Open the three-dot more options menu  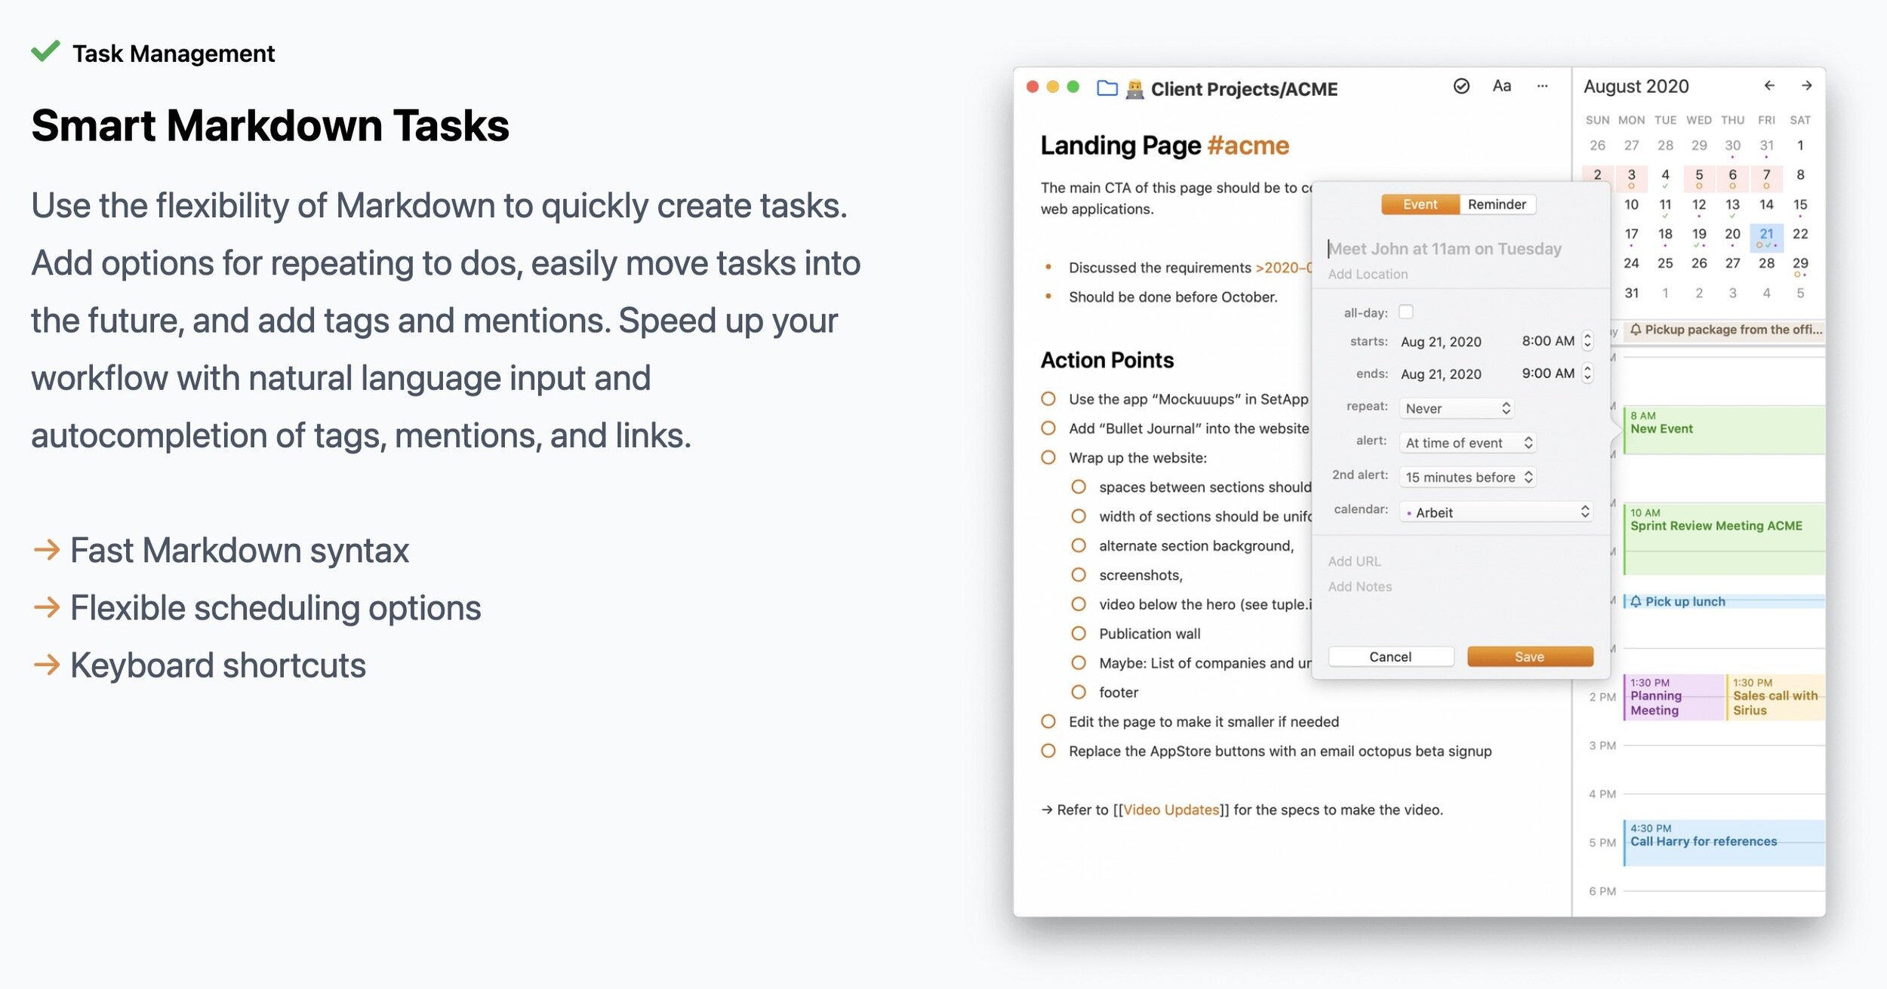pyautogui.click(x=1542, y=87)
